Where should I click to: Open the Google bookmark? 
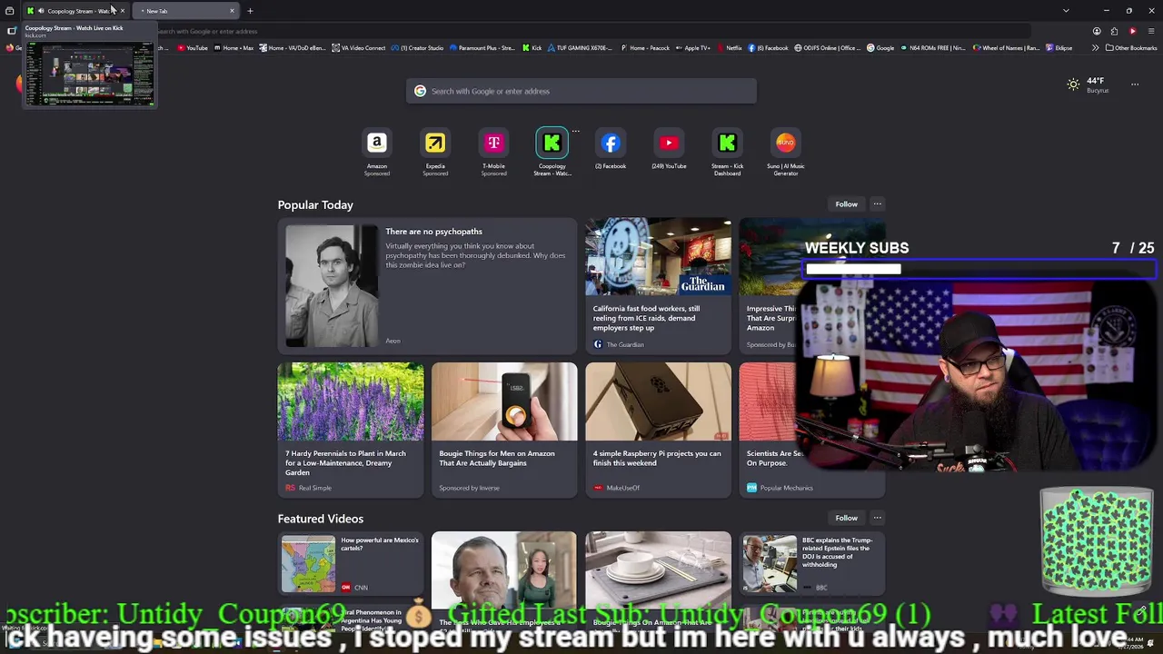tap(880, 48)
